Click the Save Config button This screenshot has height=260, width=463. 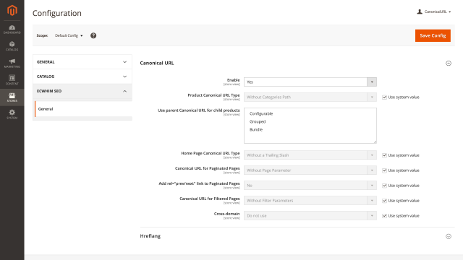pos(433,35)
